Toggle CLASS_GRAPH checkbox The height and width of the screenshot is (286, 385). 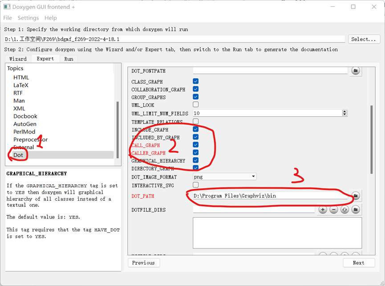(196, 81)
